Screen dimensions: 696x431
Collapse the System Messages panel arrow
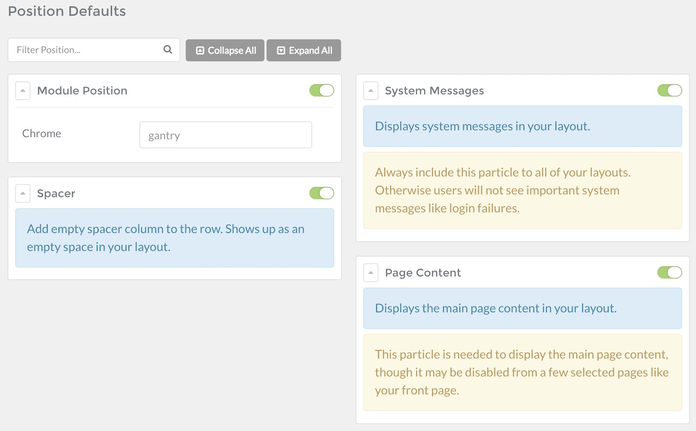click(x=371, y=91)
